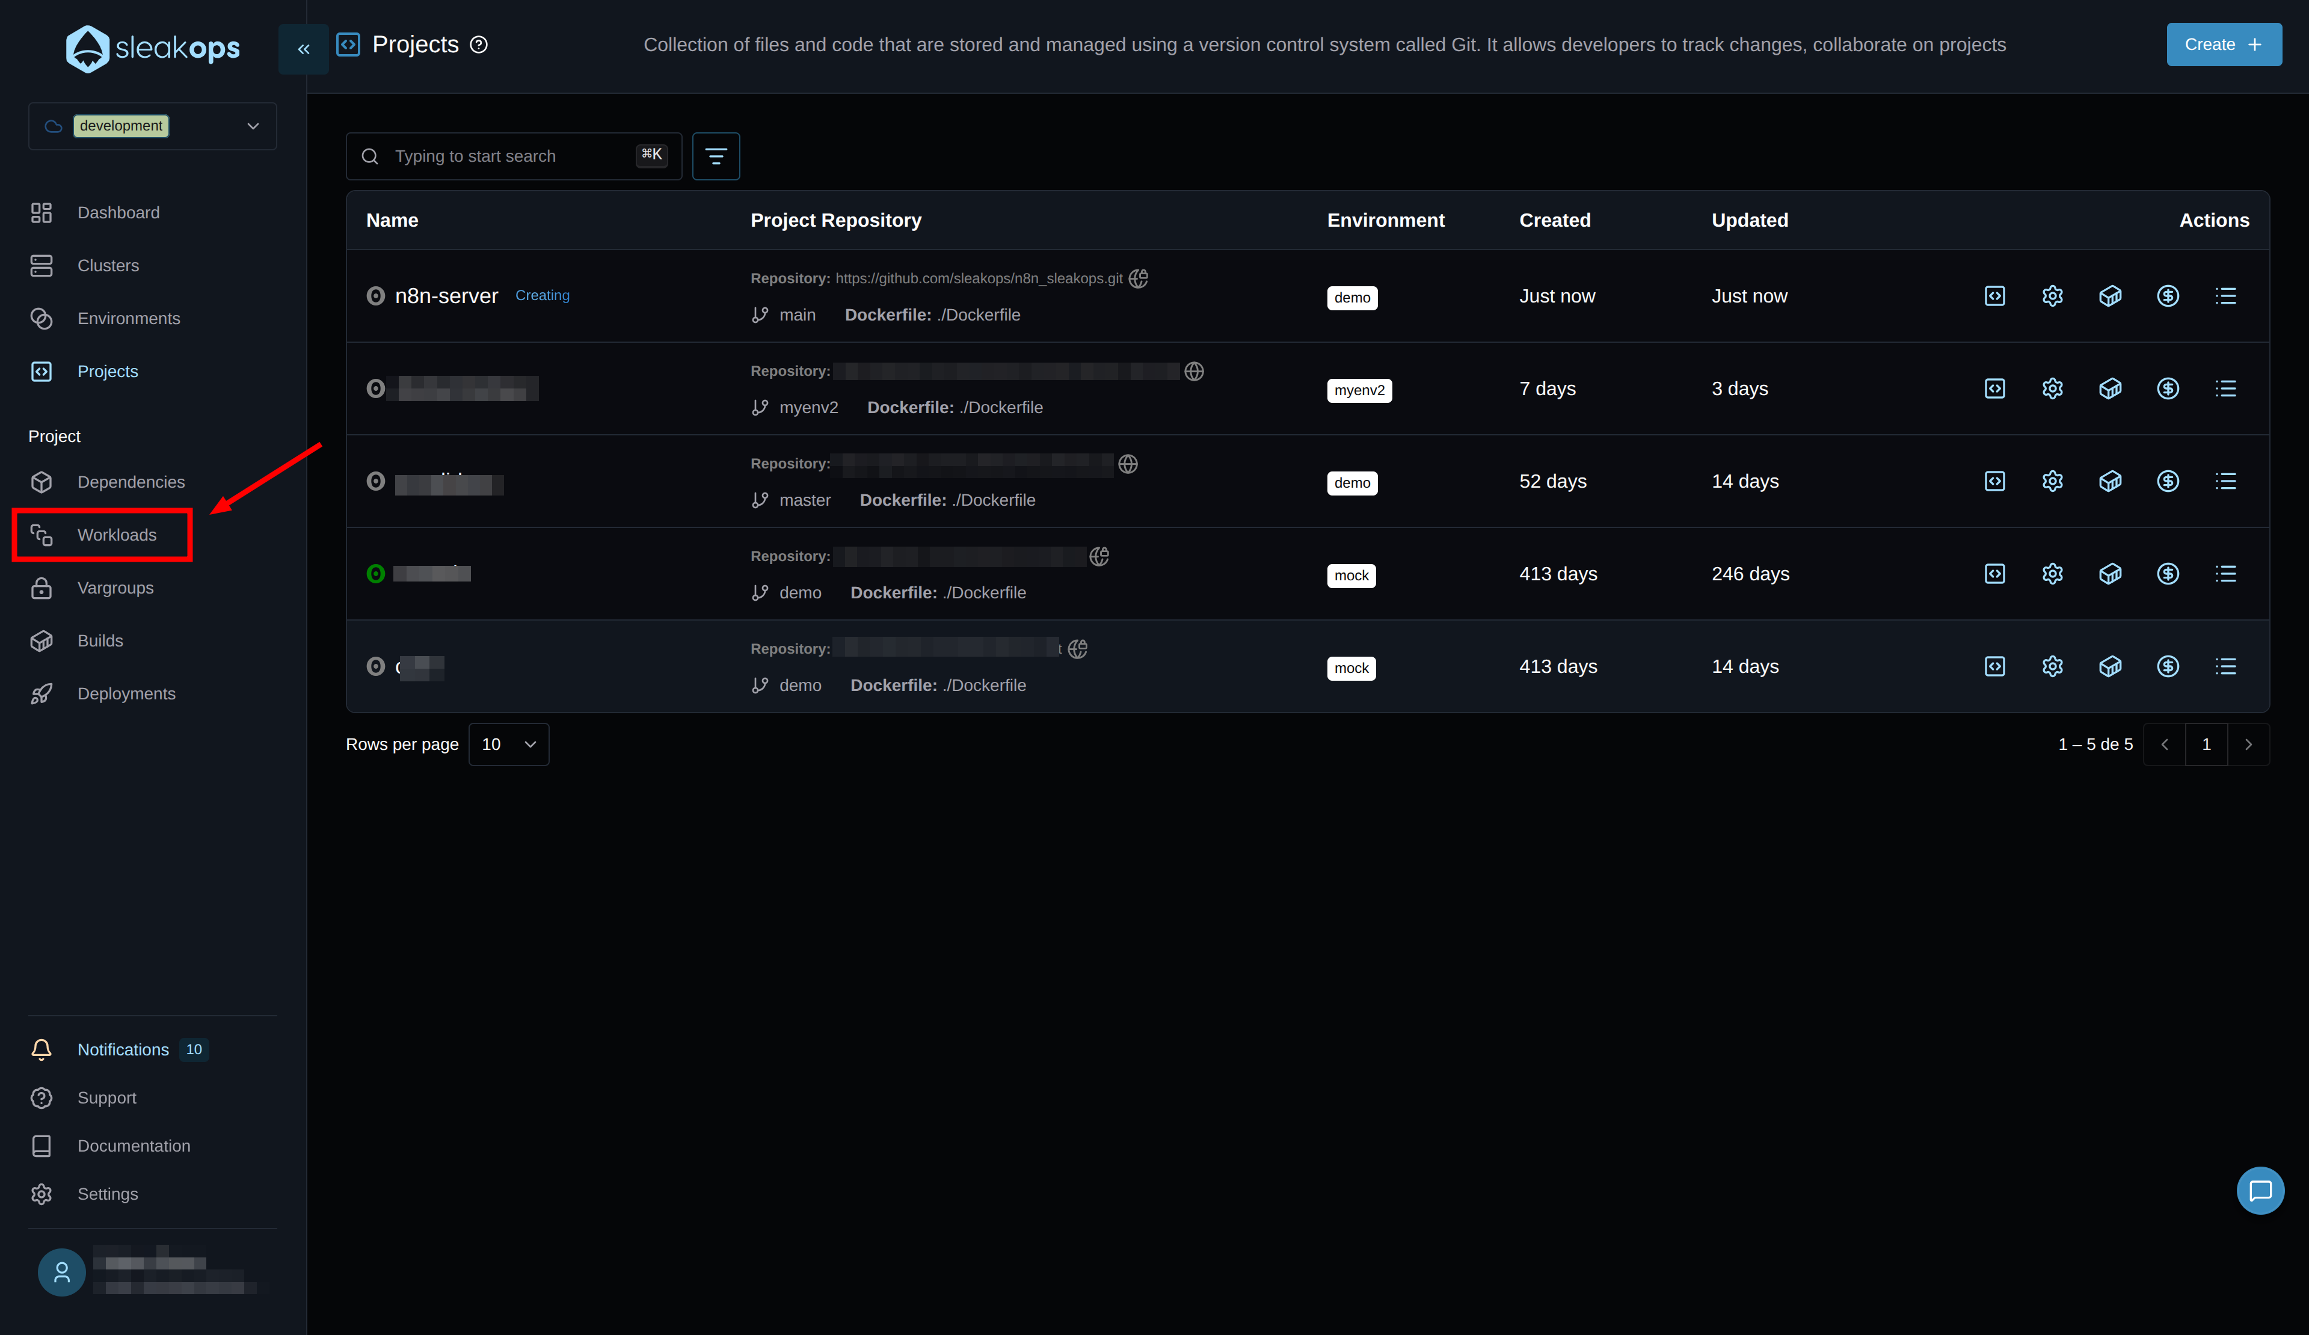Collapse the sidebar with the double-chevron button
Viewport: 2309px width, 1335px height.
tap(303, 49)
